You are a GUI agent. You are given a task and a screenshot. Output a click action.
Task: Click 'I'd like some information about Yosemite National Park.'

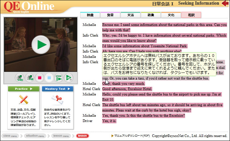pos(145,46)
